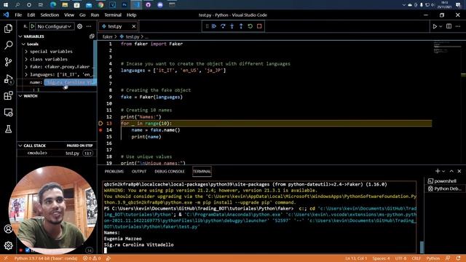
Task: Switch to the Debug Console tab
Action: [x=170, y=172]
